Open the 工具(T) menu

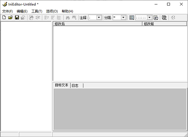(x=37, y=11)
